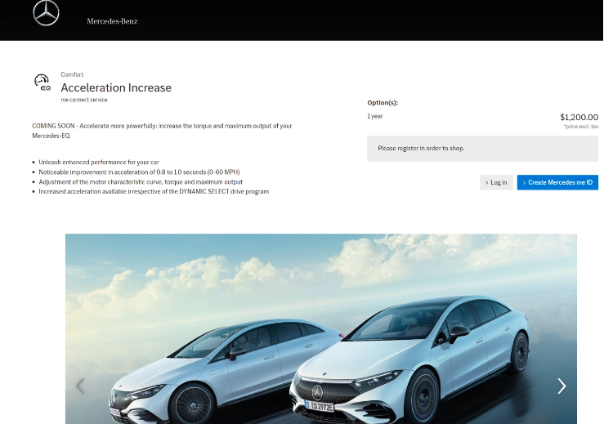Screen dimensions: 604x424
Task: Click the EQ acceleration gauge icon
Action: point(42,82)
